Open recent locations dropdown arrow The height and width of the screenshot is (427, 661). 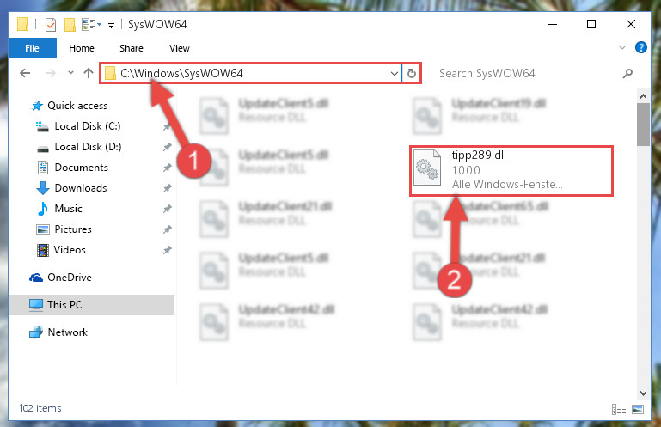(70, 73)
